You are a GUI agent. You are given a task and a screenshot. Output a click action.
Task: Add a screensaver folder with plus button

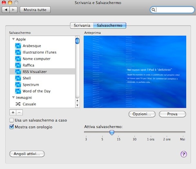pos(13,113)
